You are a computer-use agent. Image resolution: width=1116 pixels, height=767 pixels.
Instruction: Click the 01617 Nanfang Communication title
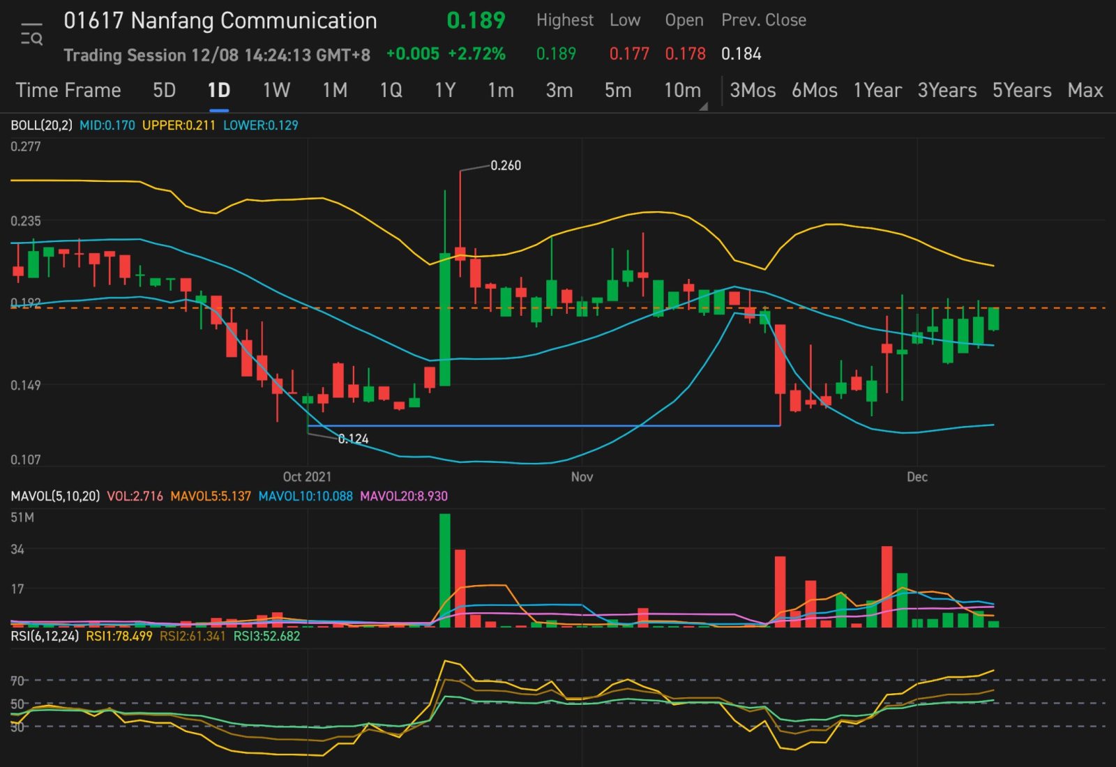[220, 21]
